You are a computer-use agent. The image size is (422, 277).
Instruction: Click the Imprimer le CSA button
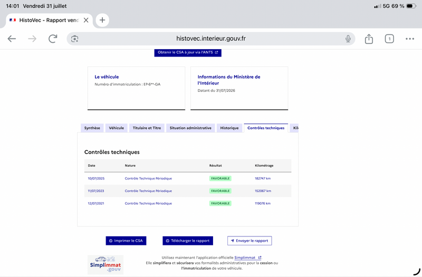126,241
